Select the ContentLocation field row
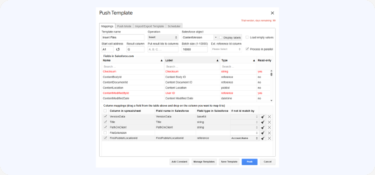375x175 pixels. [186, 88]
